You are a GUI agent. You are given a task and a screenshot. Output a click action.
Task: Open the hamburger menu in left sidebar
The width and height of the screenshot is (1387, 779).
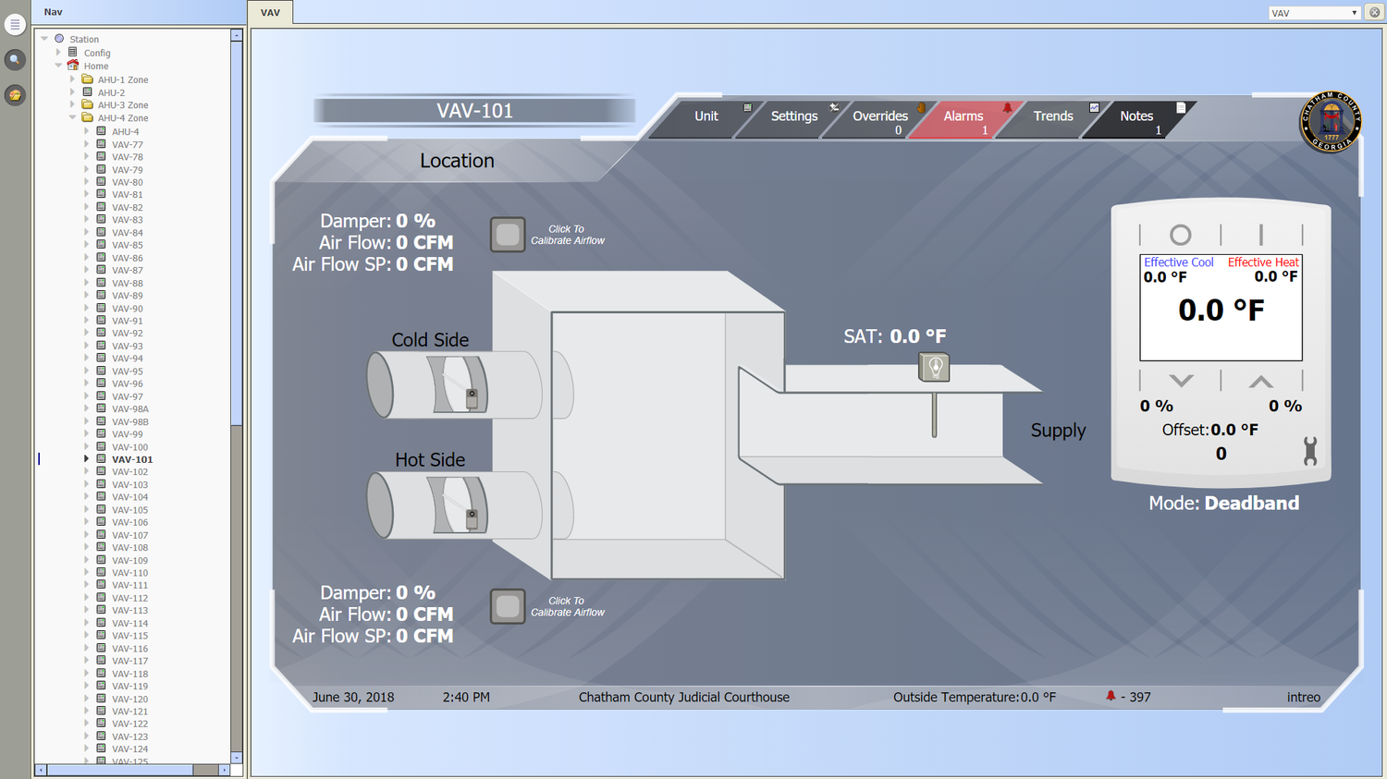[15, 25]
